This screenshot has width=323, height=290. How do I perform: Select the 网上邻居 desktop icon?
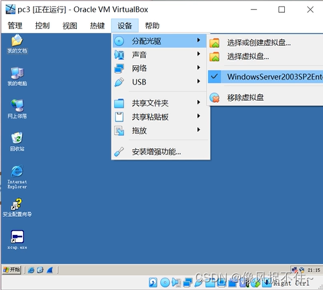17,109
